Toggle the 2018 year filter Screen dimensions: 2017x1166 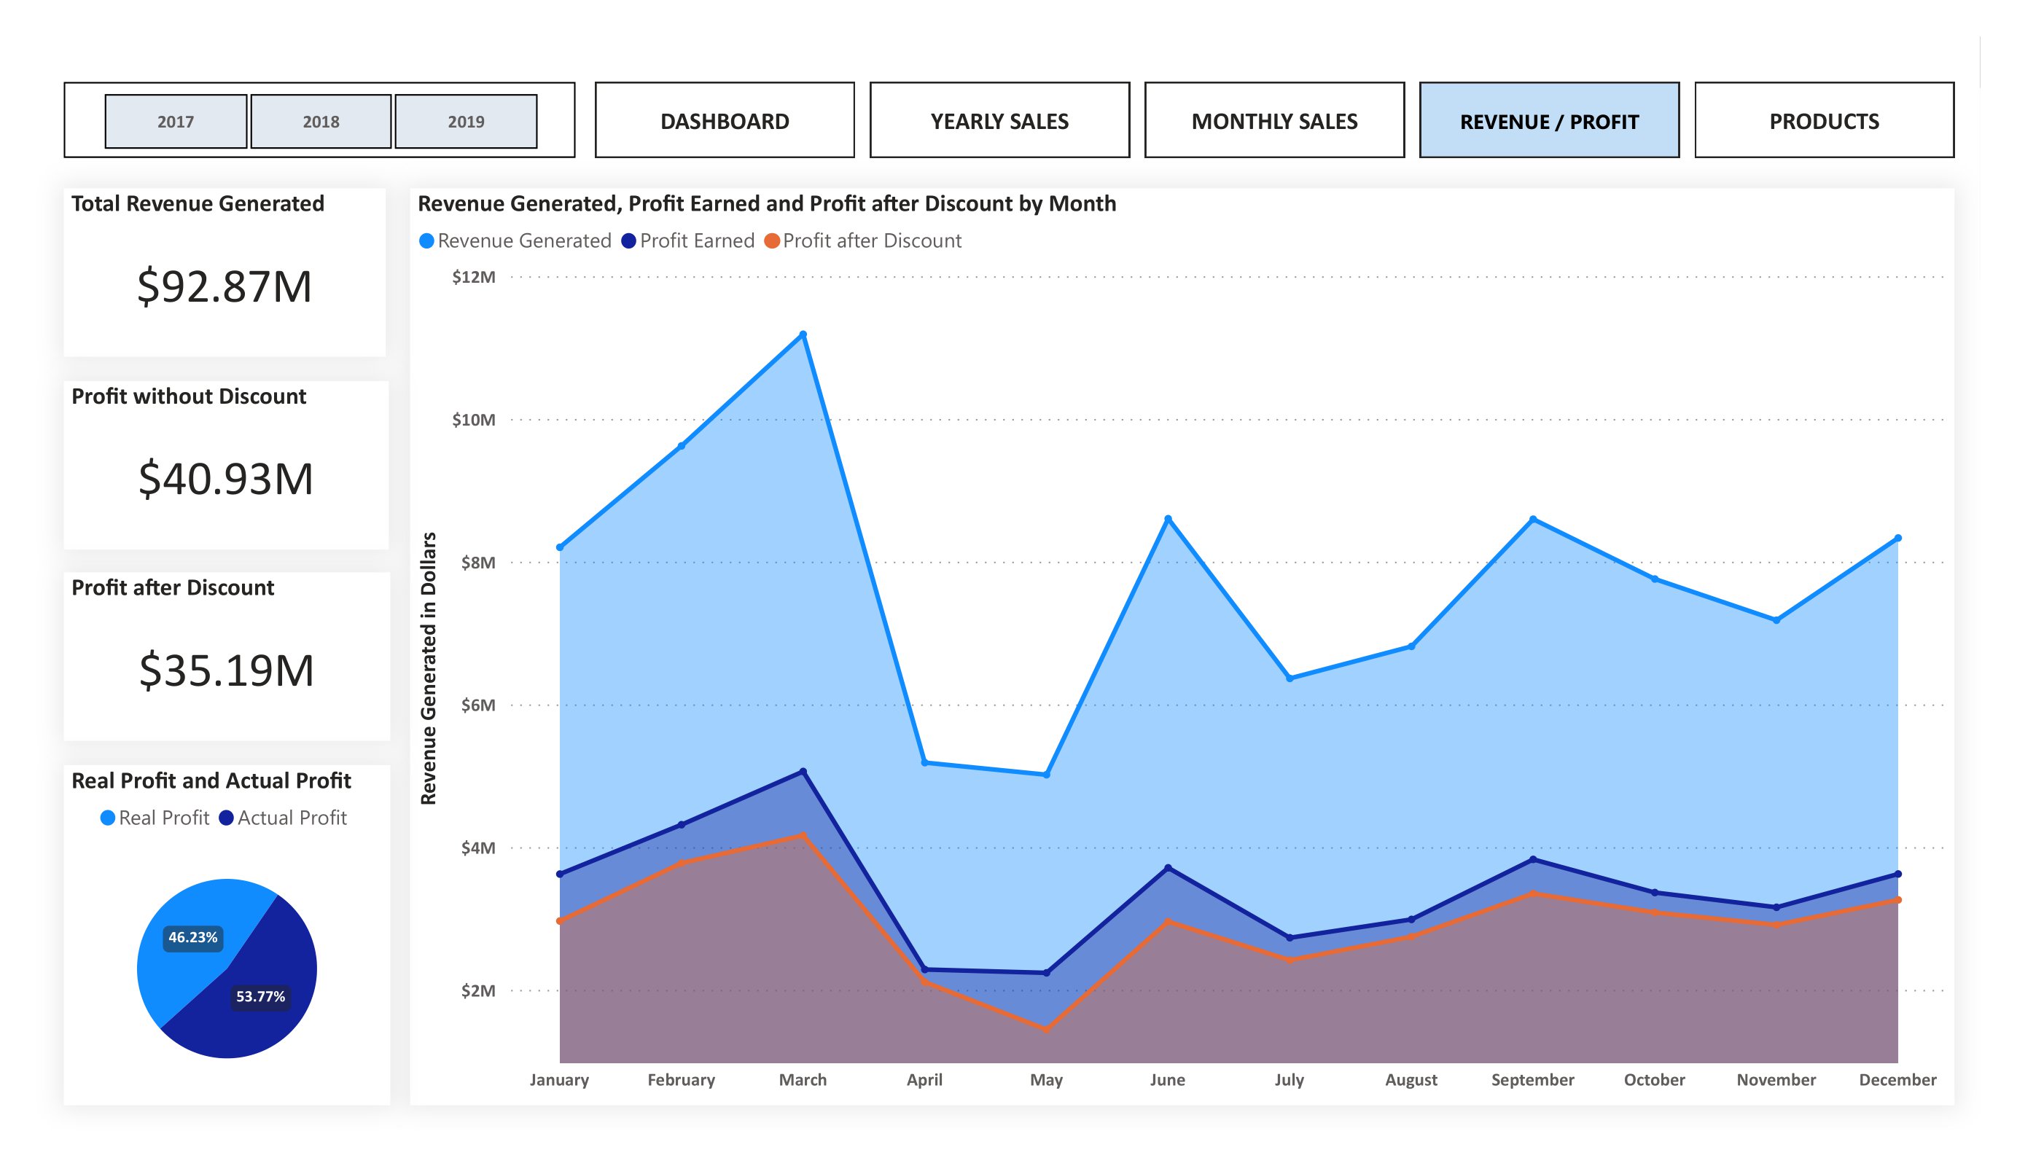tap(321, 121)
